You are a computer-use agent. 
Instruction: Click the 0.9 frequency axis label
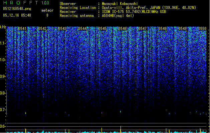[3, 76]
